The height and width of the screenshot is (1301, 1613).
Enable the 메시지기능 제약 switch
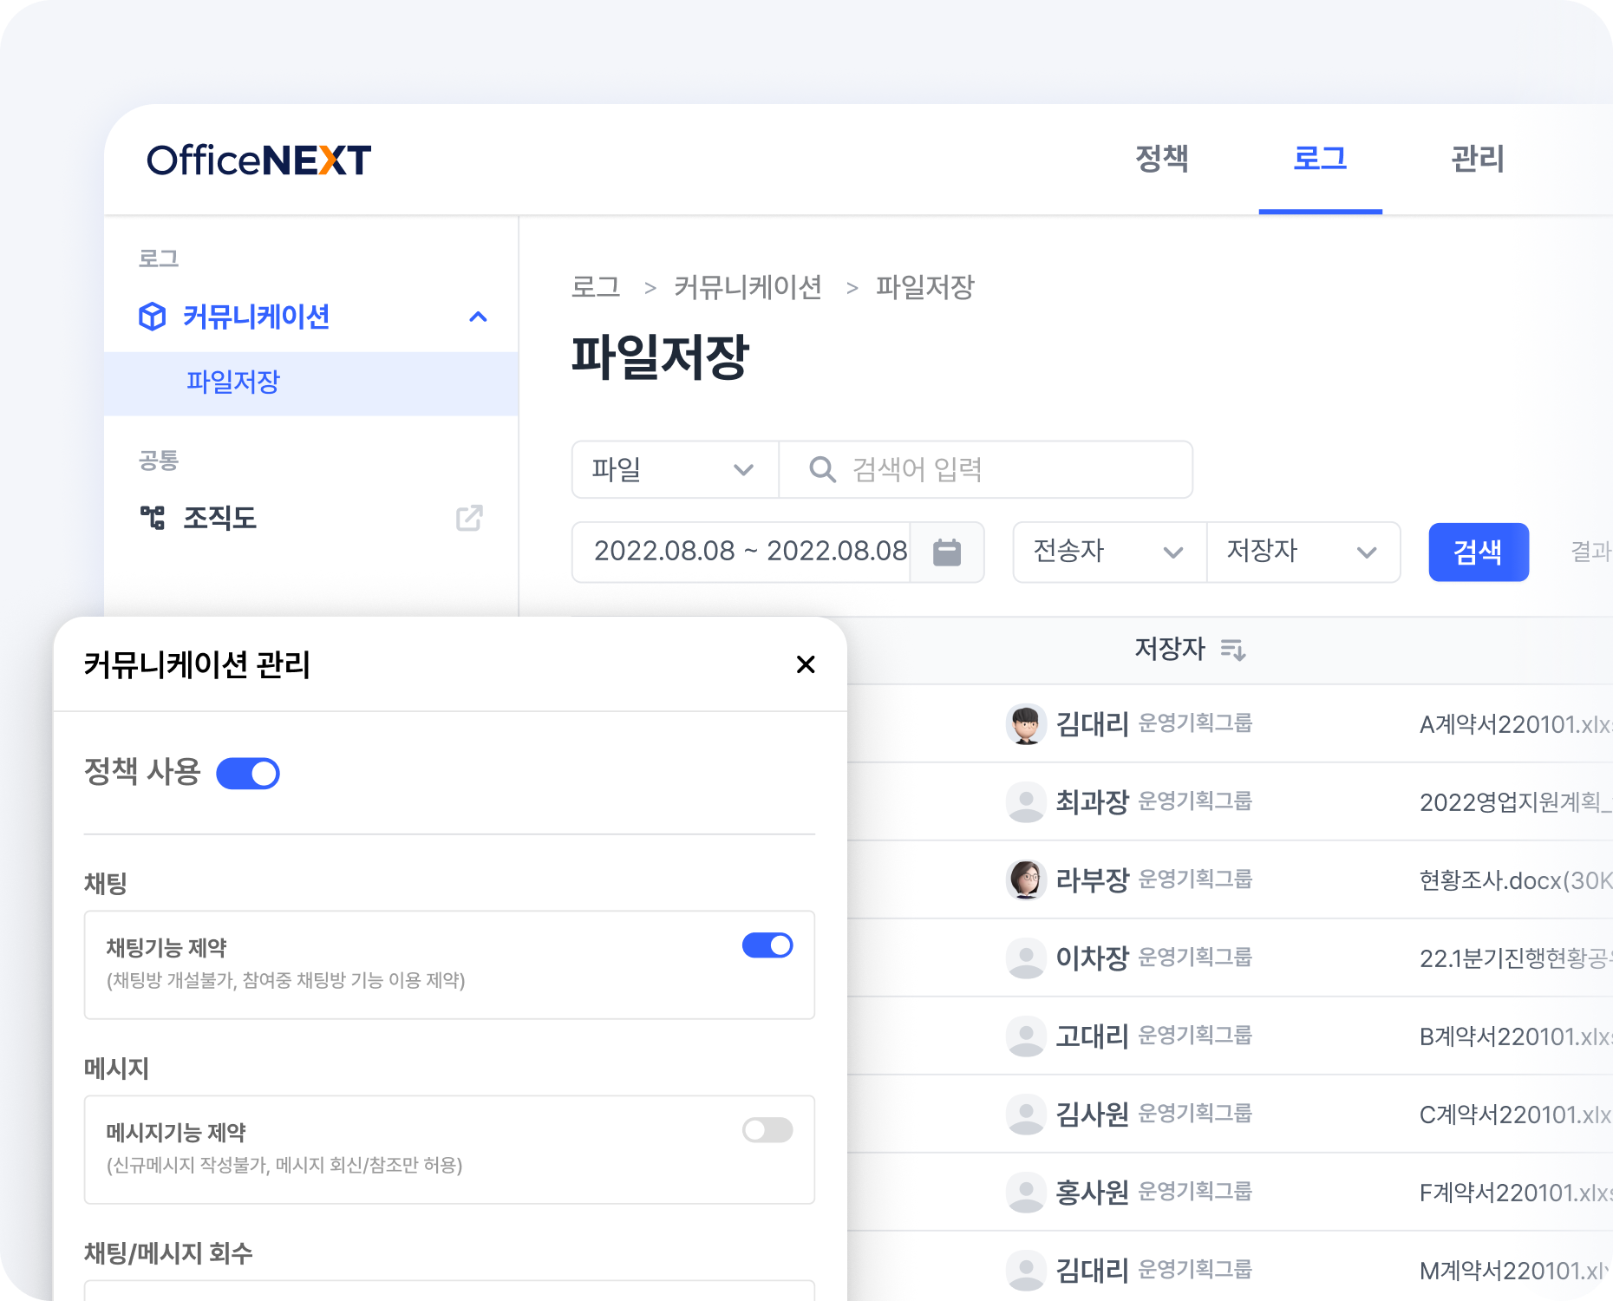point(767,1130)
